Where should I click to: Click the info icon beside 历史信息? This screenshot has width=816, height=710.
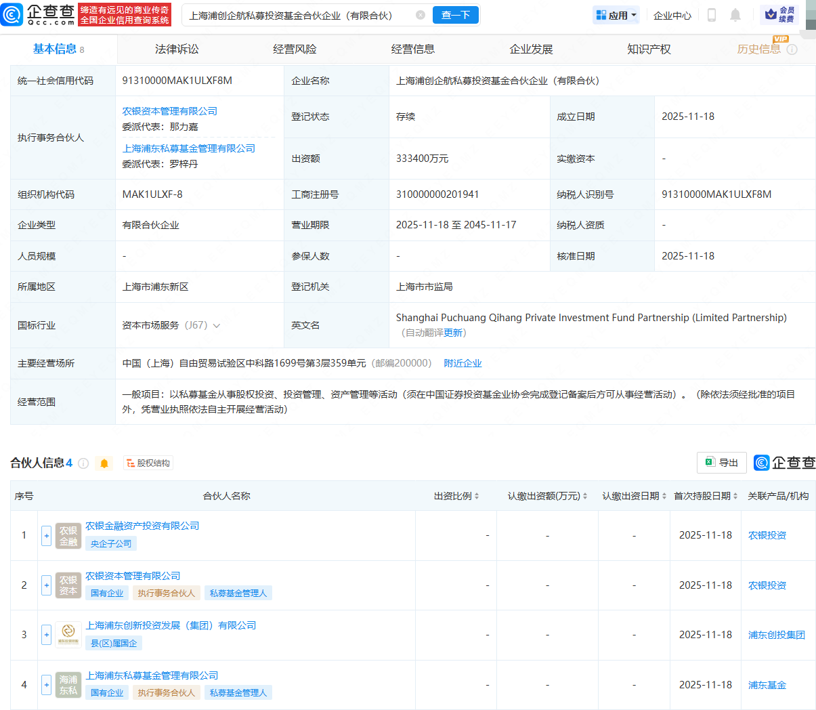pos(792,49)
